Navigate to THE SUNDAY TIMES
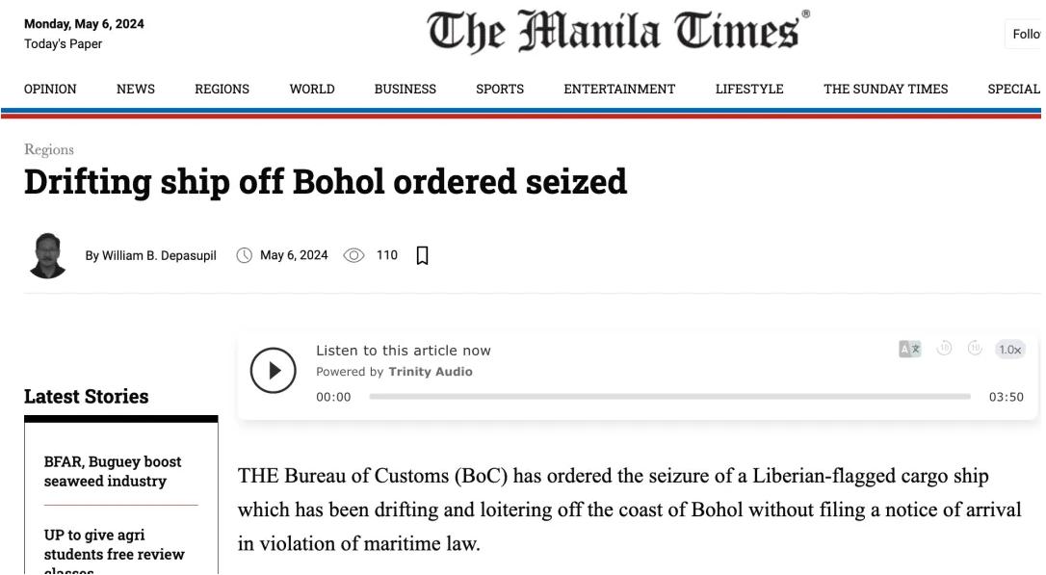The width and height of the screenshot is (1046, 575). 885,89
